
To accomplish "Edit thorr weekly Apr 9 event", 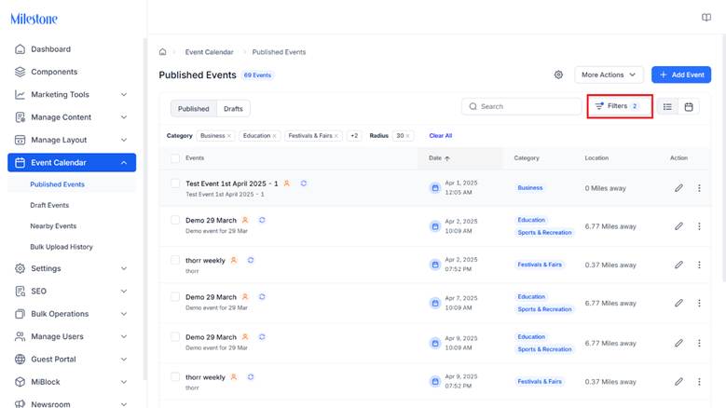I will point(678,382).
